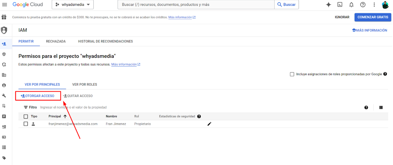Click the Buscar search button
This screenshot has width=393, height=165.
point(286,5)
